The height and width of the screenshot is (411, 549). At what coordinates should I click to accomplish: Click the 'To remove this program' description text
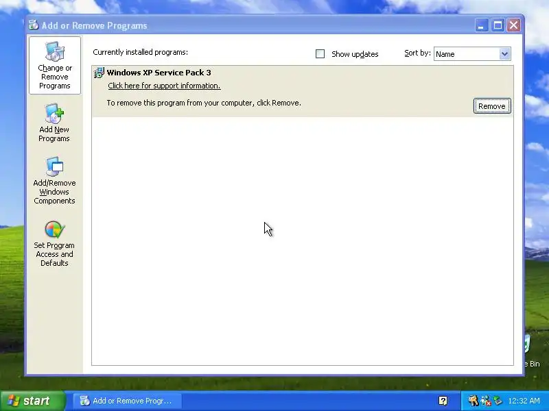click(204, 103)
